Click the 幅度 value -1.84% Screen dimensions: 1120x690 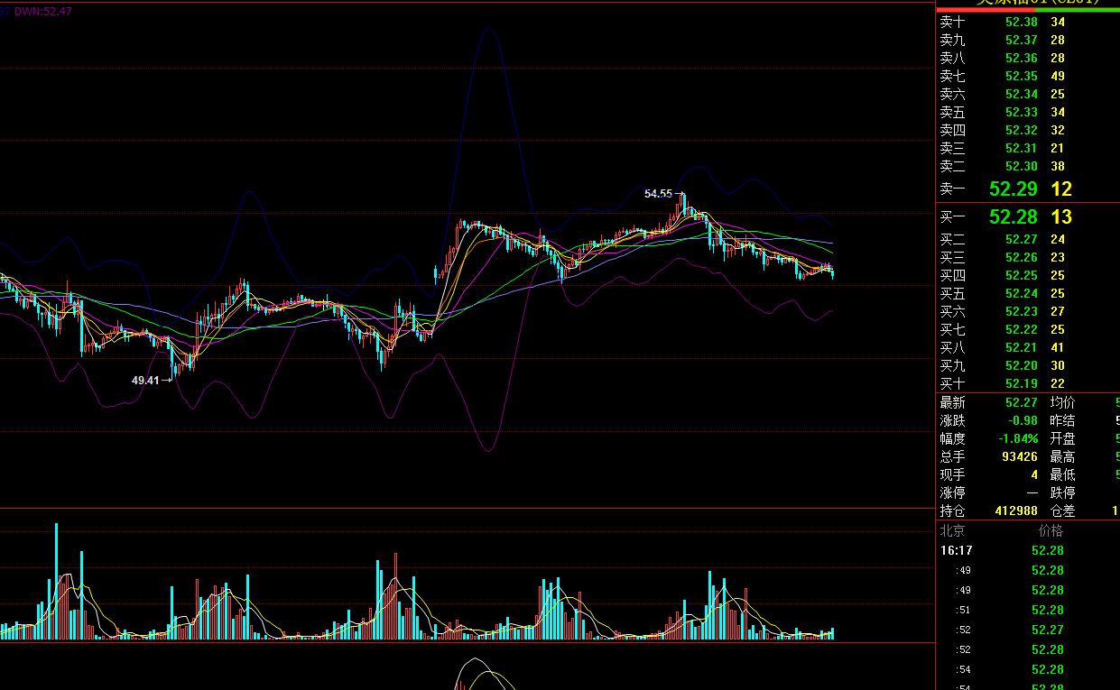pos(1018,438)
